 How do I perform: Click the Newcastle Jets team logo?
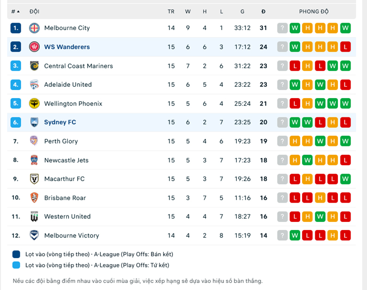coord(34,160)
